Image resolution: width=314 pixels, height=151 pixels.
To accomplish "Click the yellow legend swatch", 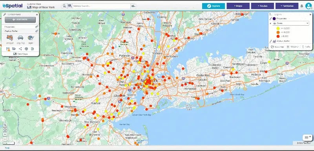I will click(278, 28).
